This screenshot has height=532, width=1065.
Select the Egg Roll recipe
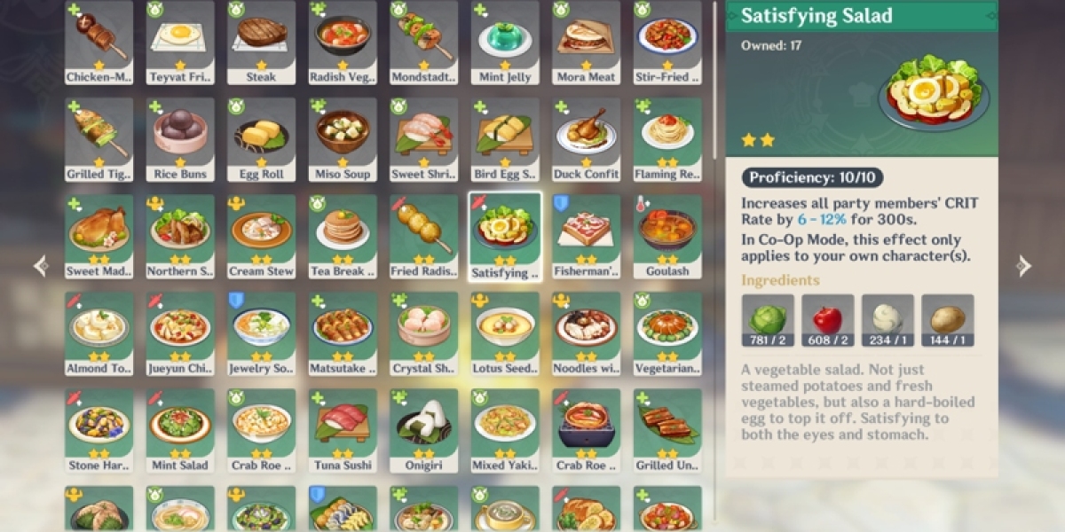(x=262, y=139)
